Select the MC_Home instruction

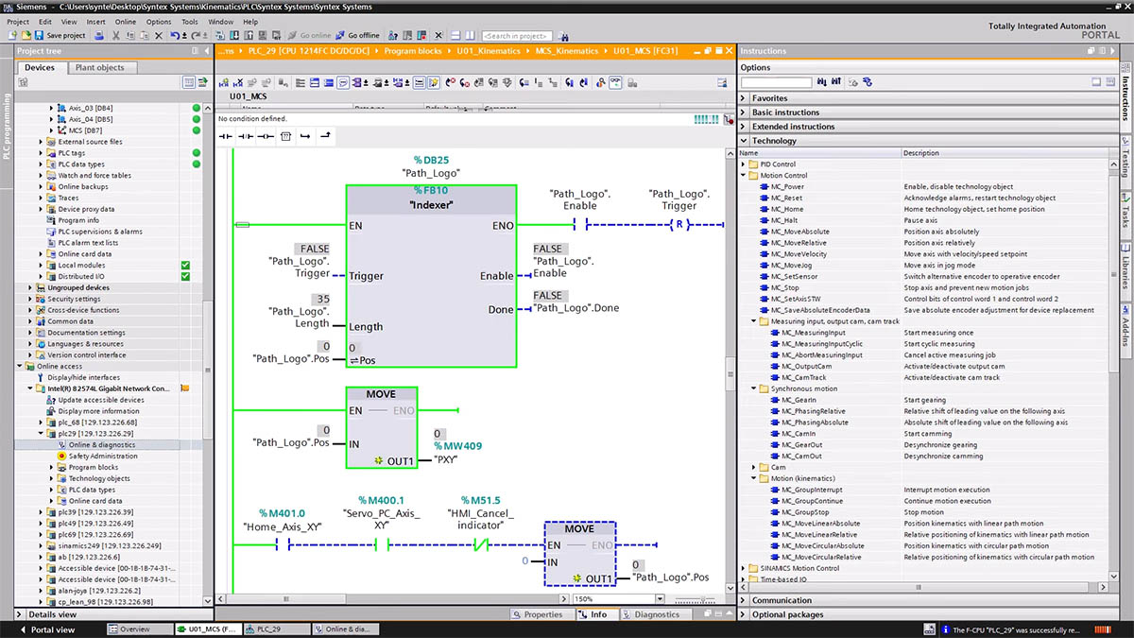[786, 209]
